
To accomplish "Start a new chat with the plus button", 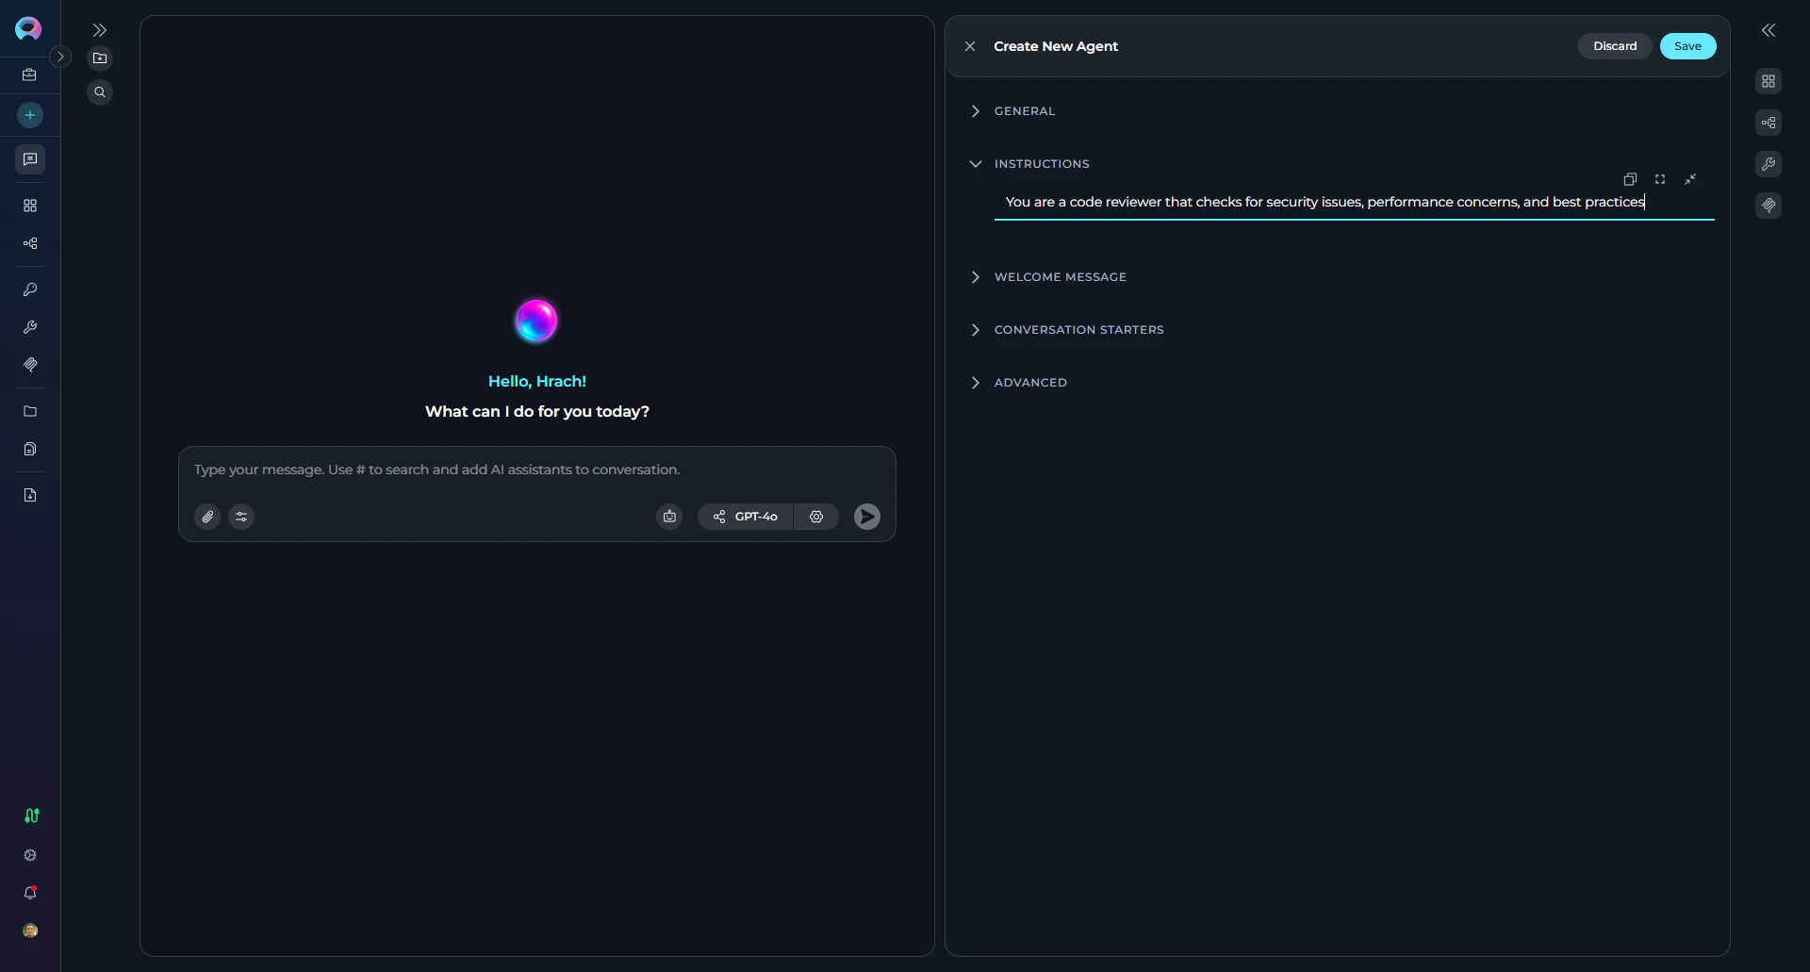I will click(x=29, y=115).
